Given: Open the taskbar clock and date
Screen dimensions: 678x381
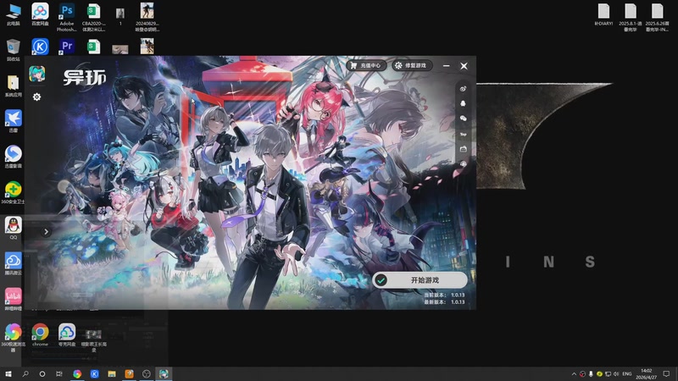Looking at the screenshot, I should [647, 374].
